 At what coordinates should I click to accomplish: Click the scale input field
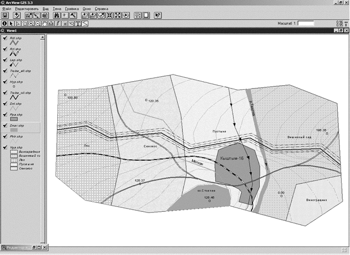pyautogui.click(x=306, y=24)
